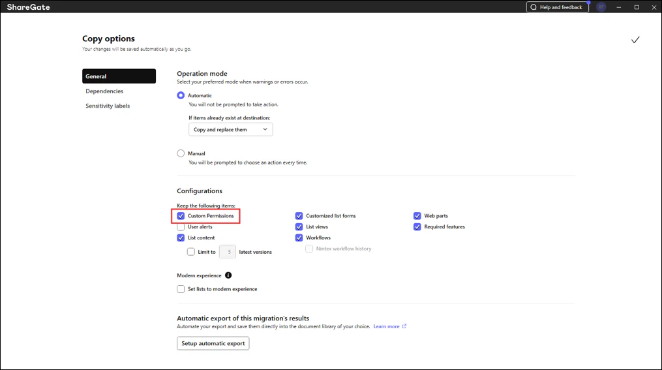Viewport: 662px width, 370px height.
Task: Click the versions limit number field
Action: [x=228, y=252]
